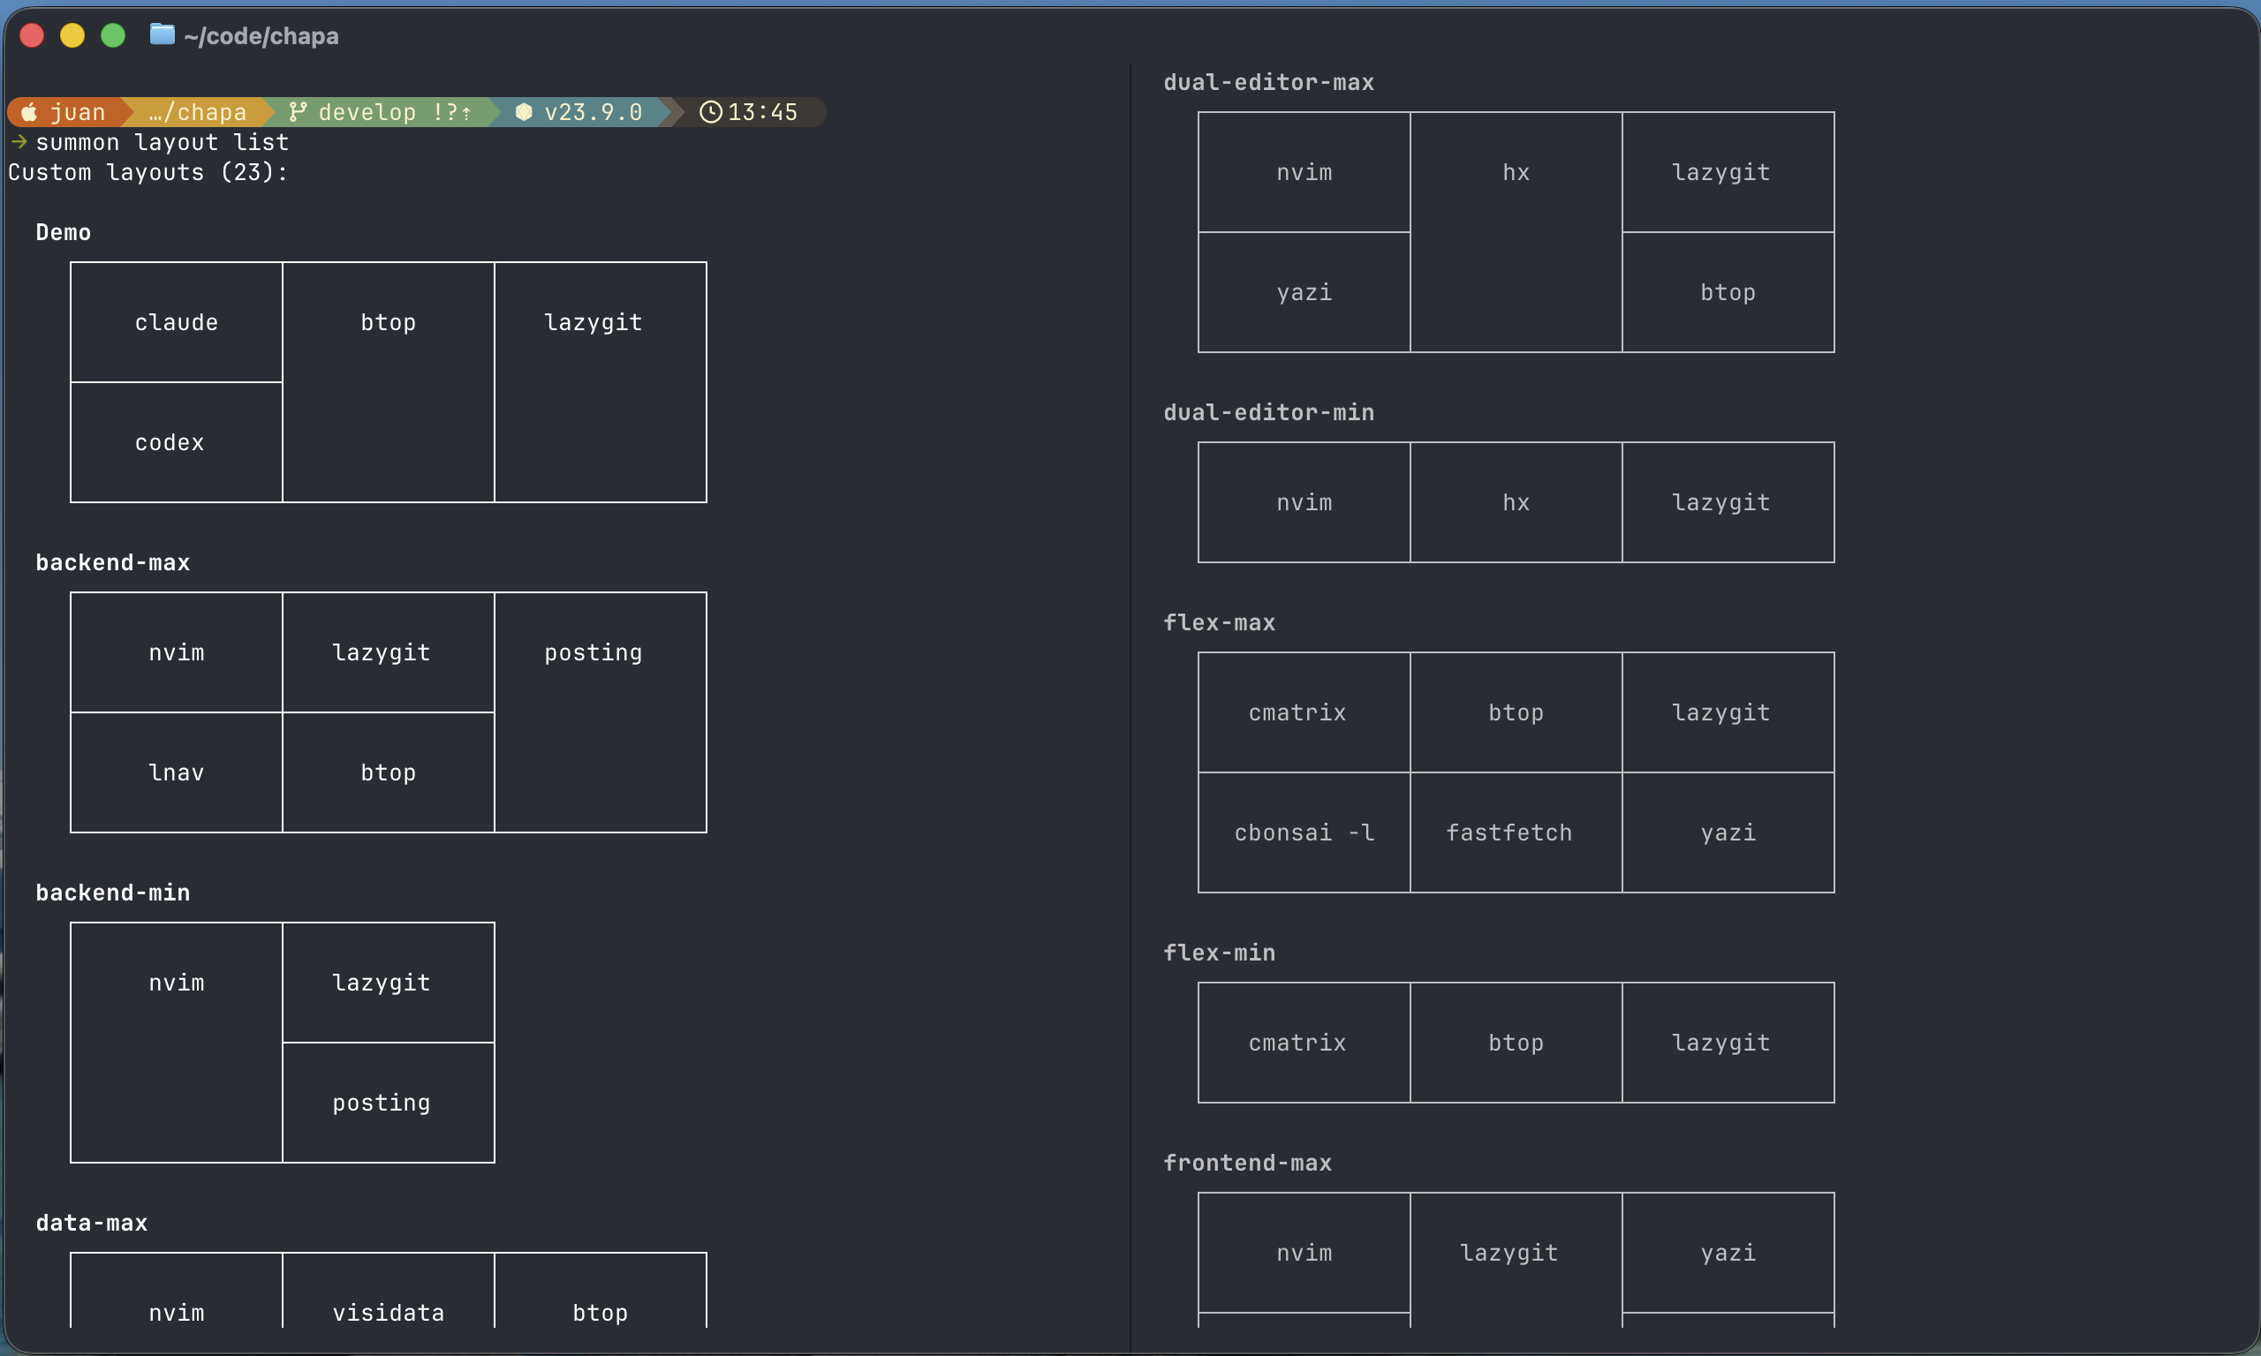Click the prompt arrow before summon command
This screenshot has height=1356, width=2261.
coord(19,141)
